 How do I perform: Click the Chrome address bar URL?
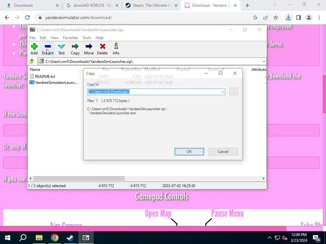tap(78, 18)
